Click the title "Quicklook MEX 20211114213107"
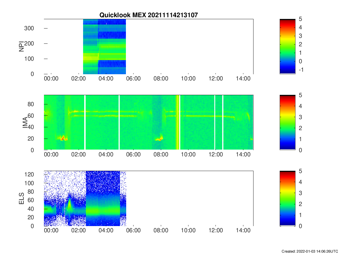Image resolution: width=338 pixels, height=254 pixels. [148, 15]
